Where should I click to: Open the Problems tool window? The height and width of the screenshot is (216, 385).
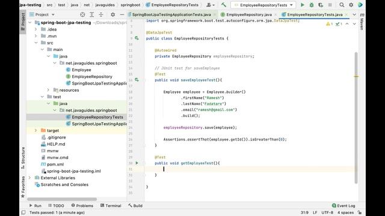82,206
